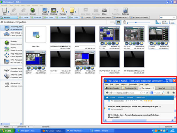Open the Settings toolbar icon
Viewport: 177px width, 133px height.
point(125,11)
